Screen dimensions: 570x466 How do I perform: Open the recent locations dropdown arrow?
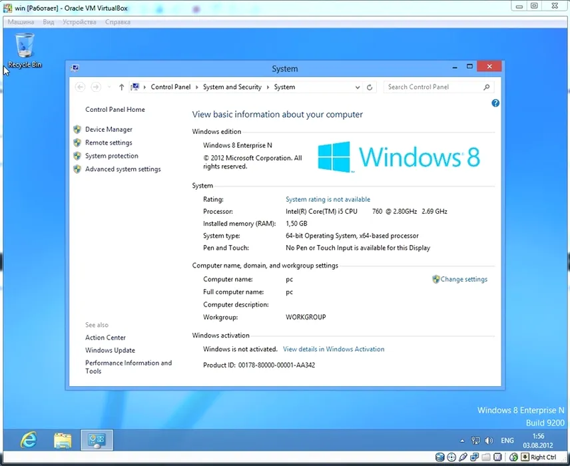109,87
